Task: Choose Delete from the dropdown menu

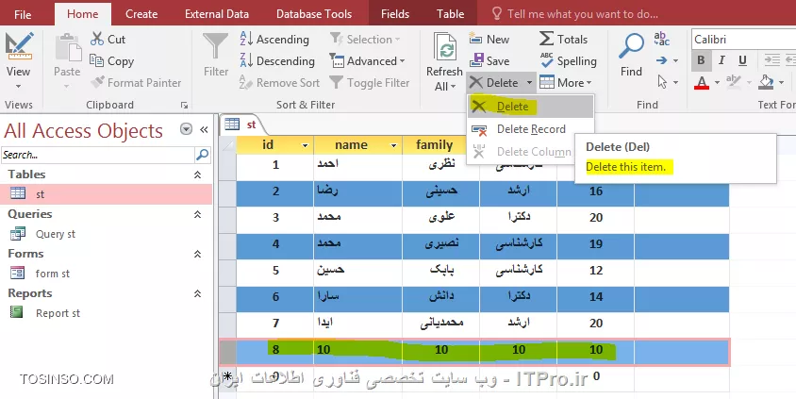Action: [x=530, y=107]
